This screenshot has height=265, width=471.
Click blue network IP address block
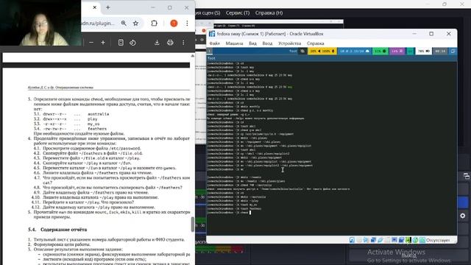pyautogui.click(x=354, y=51)
